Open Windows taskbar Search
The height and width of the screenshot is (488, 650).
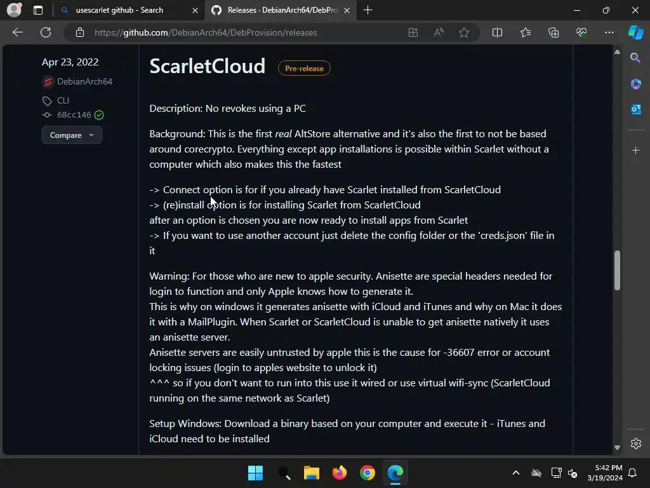point(284,473)
